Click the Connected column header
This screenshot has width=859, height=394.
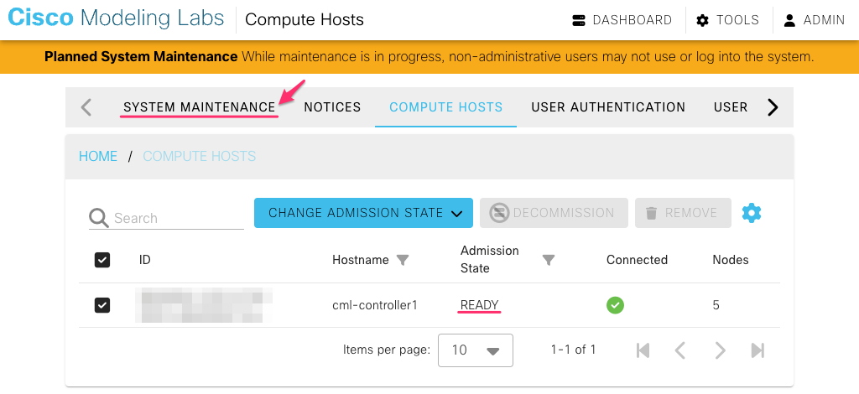coord(637,260)
